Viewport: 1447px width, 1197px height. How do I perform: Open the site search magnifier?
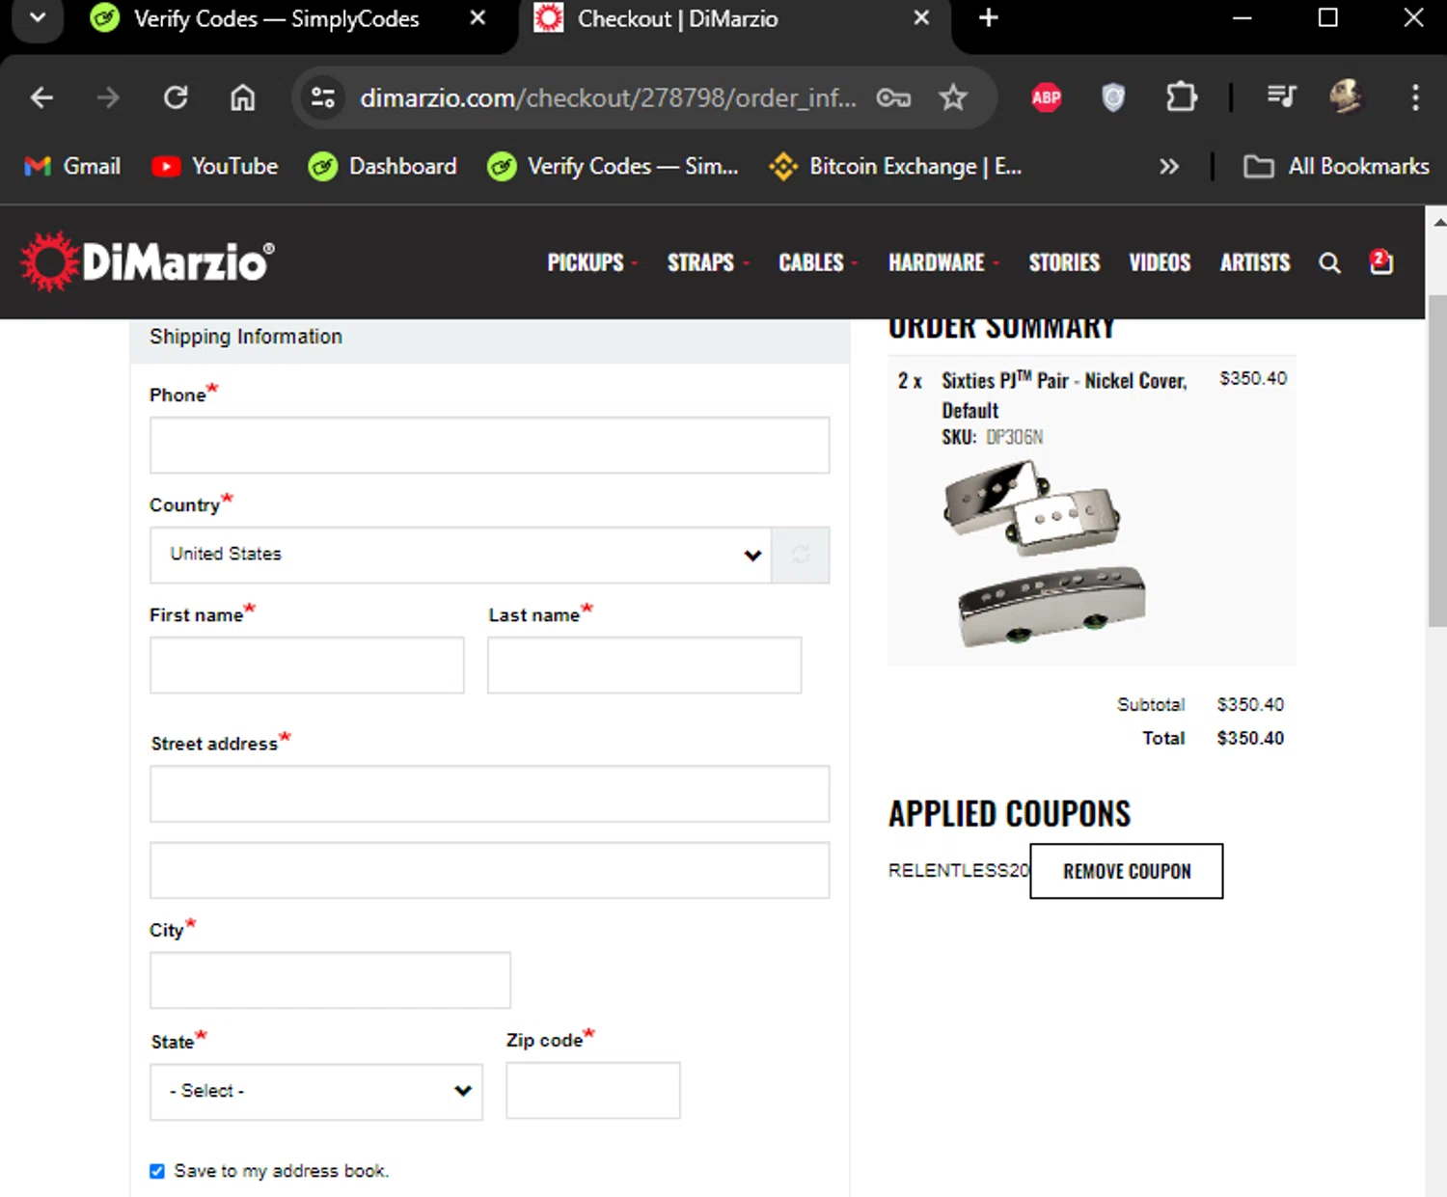pos(1329,262)
